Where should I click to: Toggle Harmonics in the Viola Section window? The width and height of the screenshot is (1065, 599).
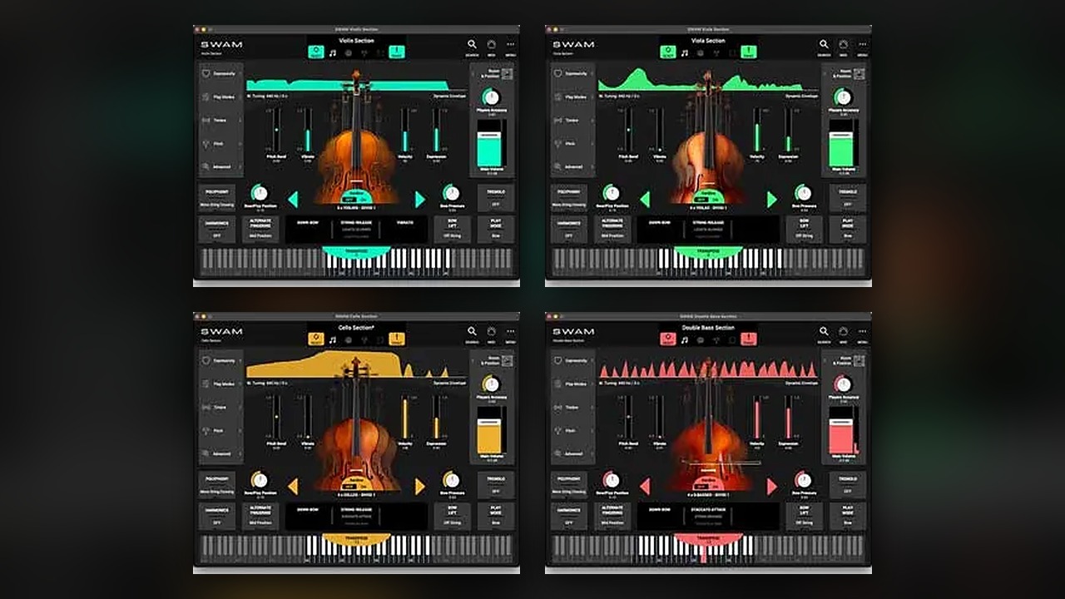pos(569,230)
